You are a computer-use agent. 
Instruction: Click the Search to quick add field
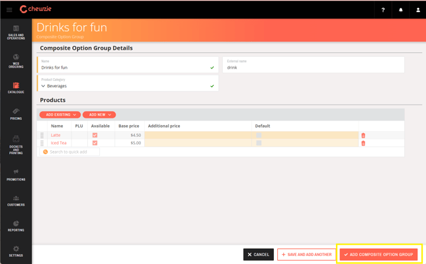pyautogui.click(x=69, y=152)
